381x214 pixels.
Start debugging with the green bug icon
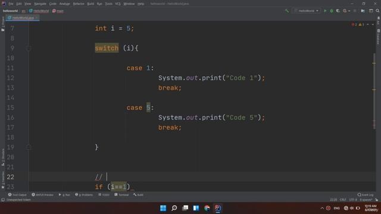332,11
